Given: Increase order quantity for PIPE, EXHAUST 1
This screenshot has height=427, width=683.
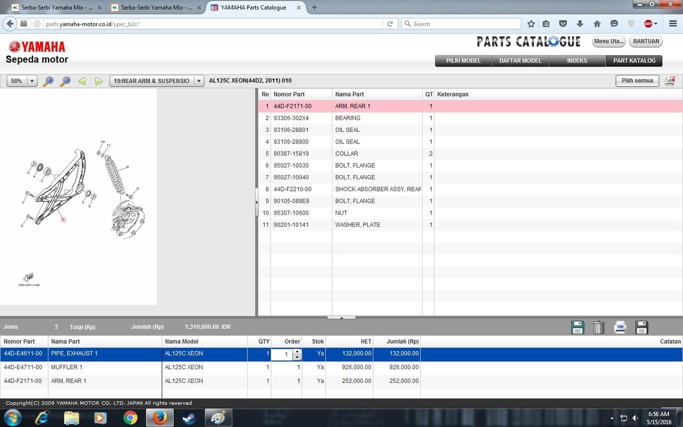Looking at the screenshot, I should point(297,351).
